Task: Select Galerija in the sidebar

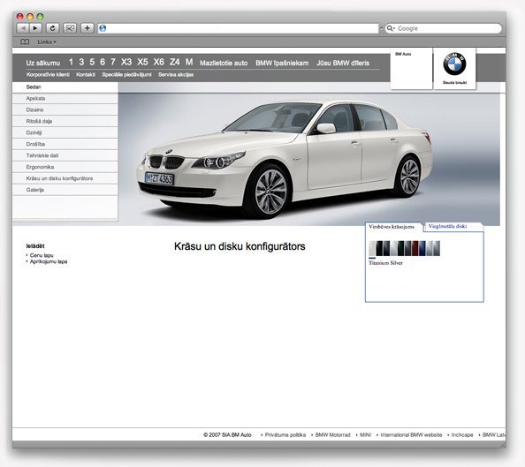Action: point(65,190)
